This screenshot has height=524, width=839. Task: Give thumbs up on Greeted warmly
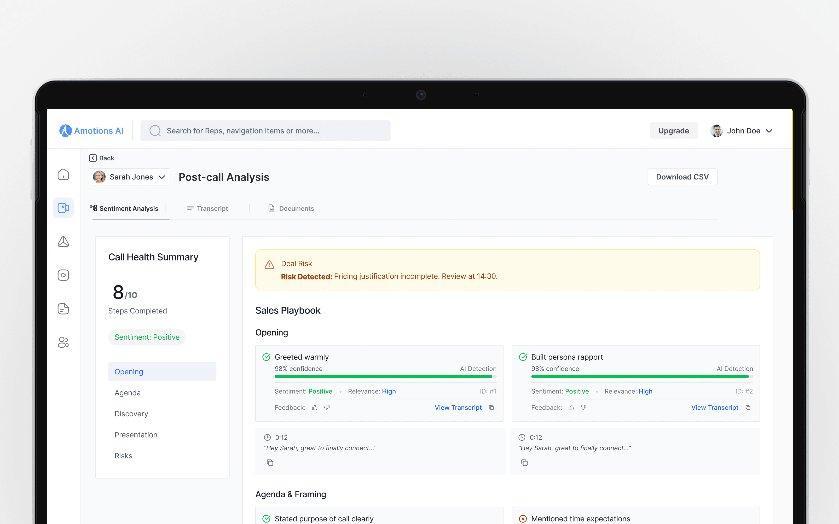(315, 407)
